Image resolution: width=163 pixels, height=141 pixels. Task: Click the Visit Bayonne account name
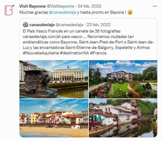(33, 6)
